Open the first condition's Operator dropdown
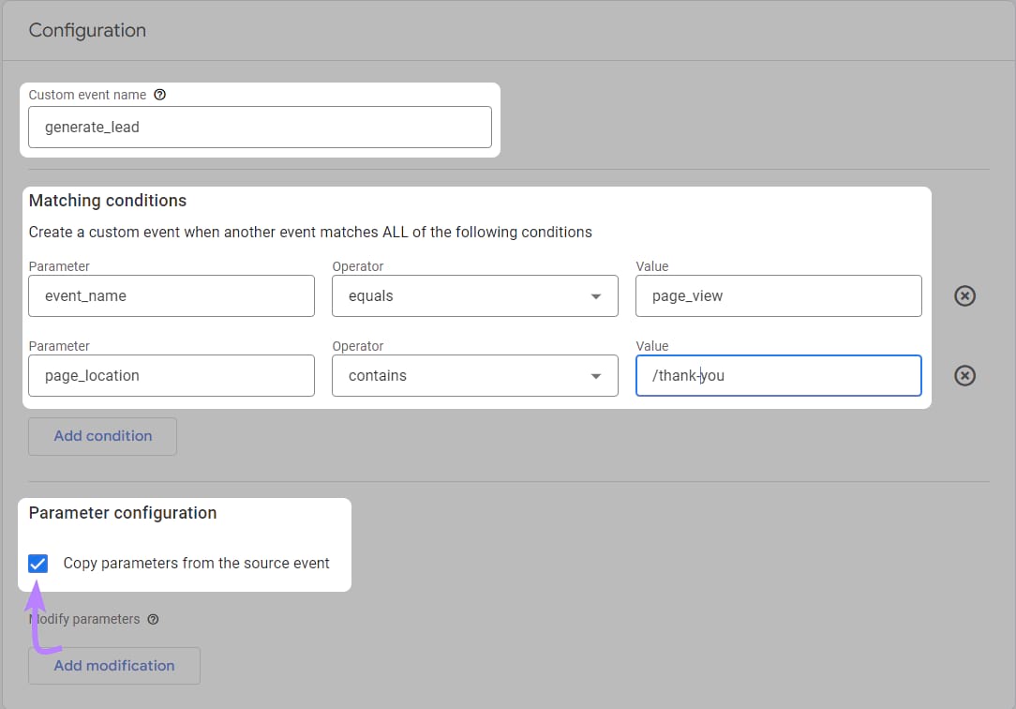The image size is (1016, 709). pyautogui.click(x=596, y=295)
